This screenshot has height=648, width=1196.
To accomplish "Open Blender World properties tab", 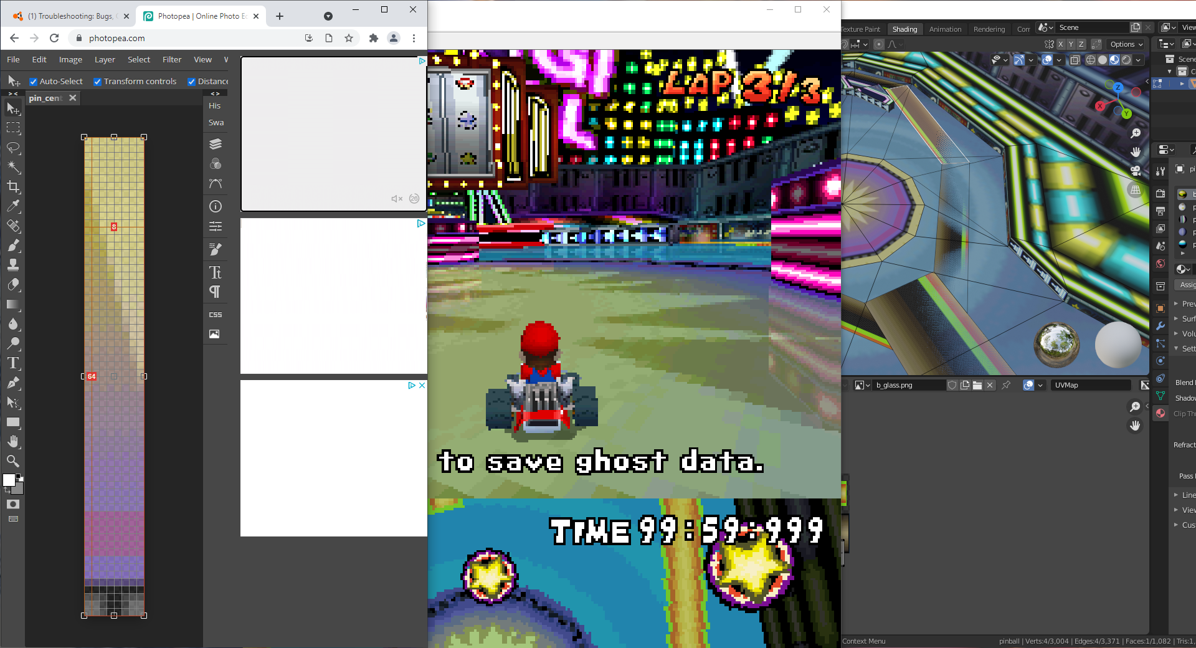I will pos(1160,264).
